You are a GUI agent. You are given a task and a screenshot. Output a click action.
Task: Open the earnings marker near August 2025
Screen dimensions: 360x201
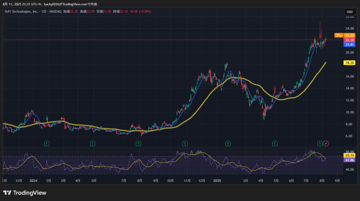320,144
